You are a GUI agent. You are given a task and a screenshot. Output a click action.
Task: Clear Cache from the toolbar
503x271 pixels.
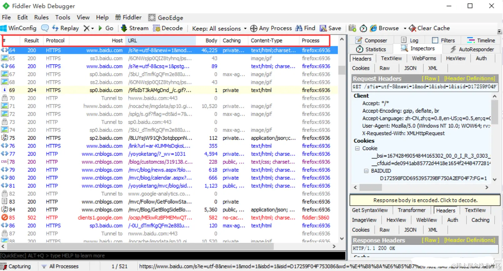[x=429, y=28]
